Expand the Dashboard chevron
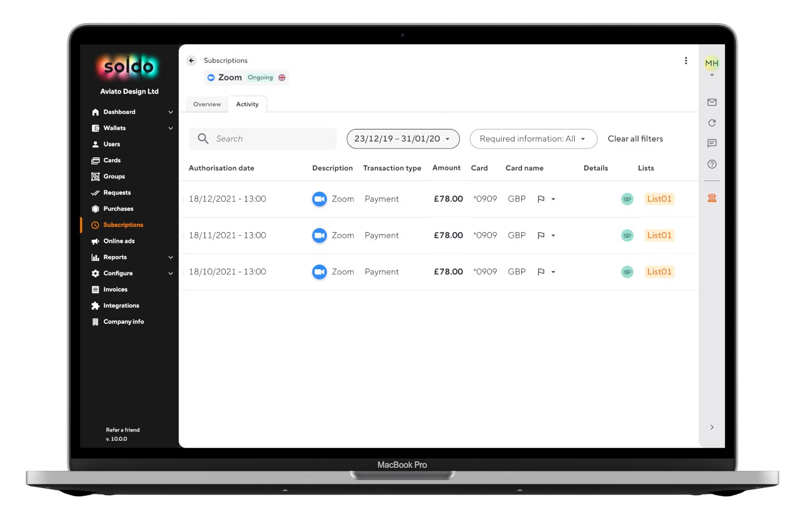 coord(170,112)
